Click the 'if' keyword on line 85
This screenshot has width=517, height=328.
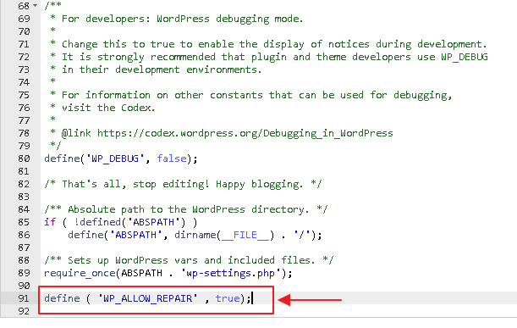[x=50, y=222]
